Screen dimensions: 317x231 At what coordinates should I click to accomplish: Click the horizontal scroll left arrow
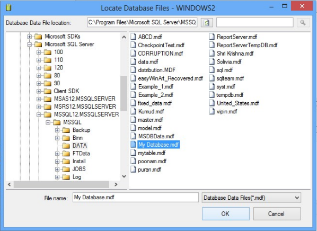(10, 184)
